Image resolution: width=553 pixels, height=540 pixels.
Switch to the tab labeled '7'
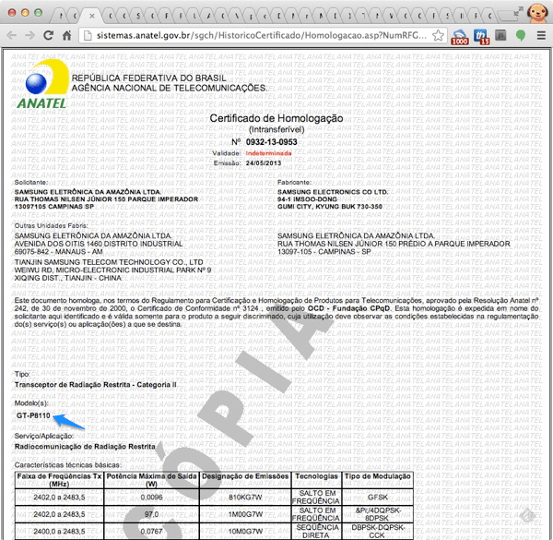(363, 16)
